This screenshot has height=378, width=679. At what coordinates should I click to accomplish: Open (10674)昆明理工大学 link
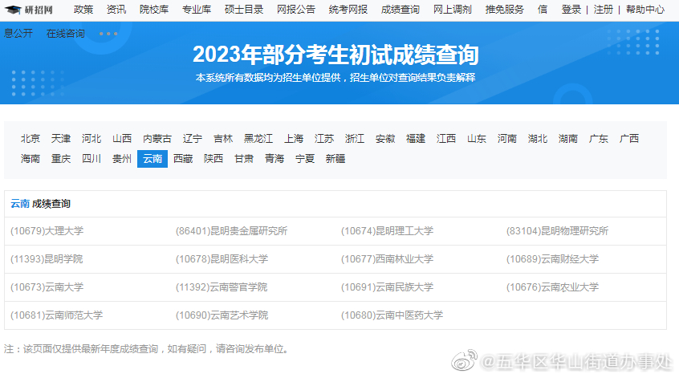pos(387,231)
